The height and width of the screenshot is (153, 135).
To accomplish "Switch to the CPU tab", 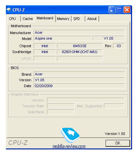I will (x=14, y=19).
